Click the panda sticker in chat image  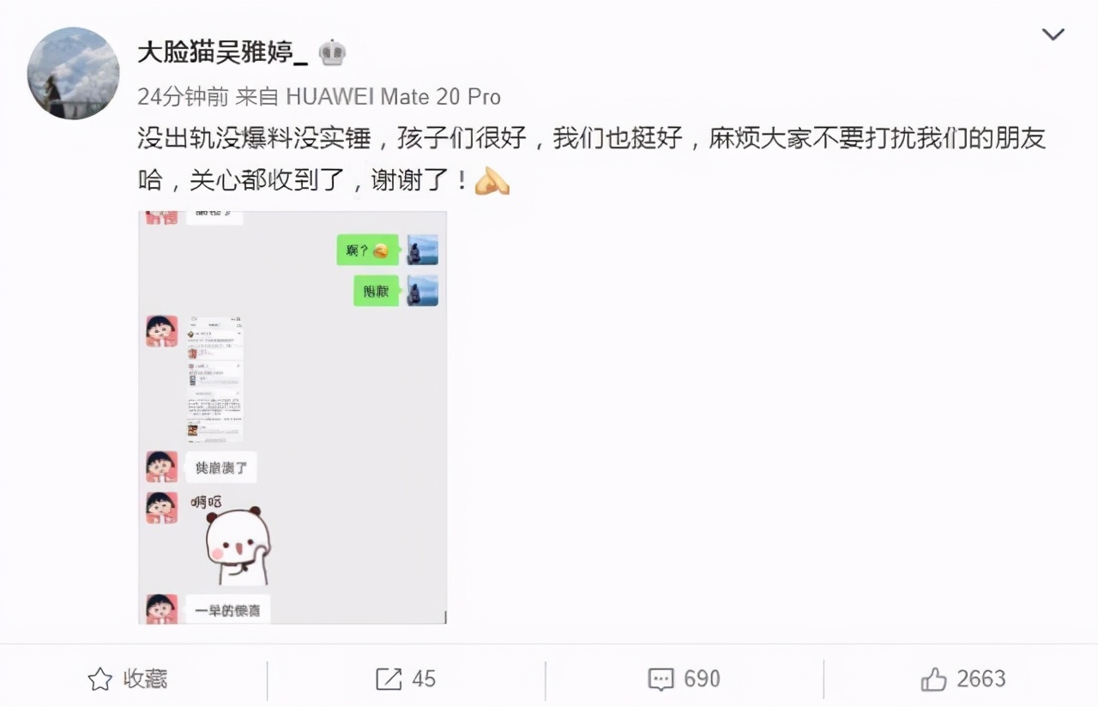[238, 546]
